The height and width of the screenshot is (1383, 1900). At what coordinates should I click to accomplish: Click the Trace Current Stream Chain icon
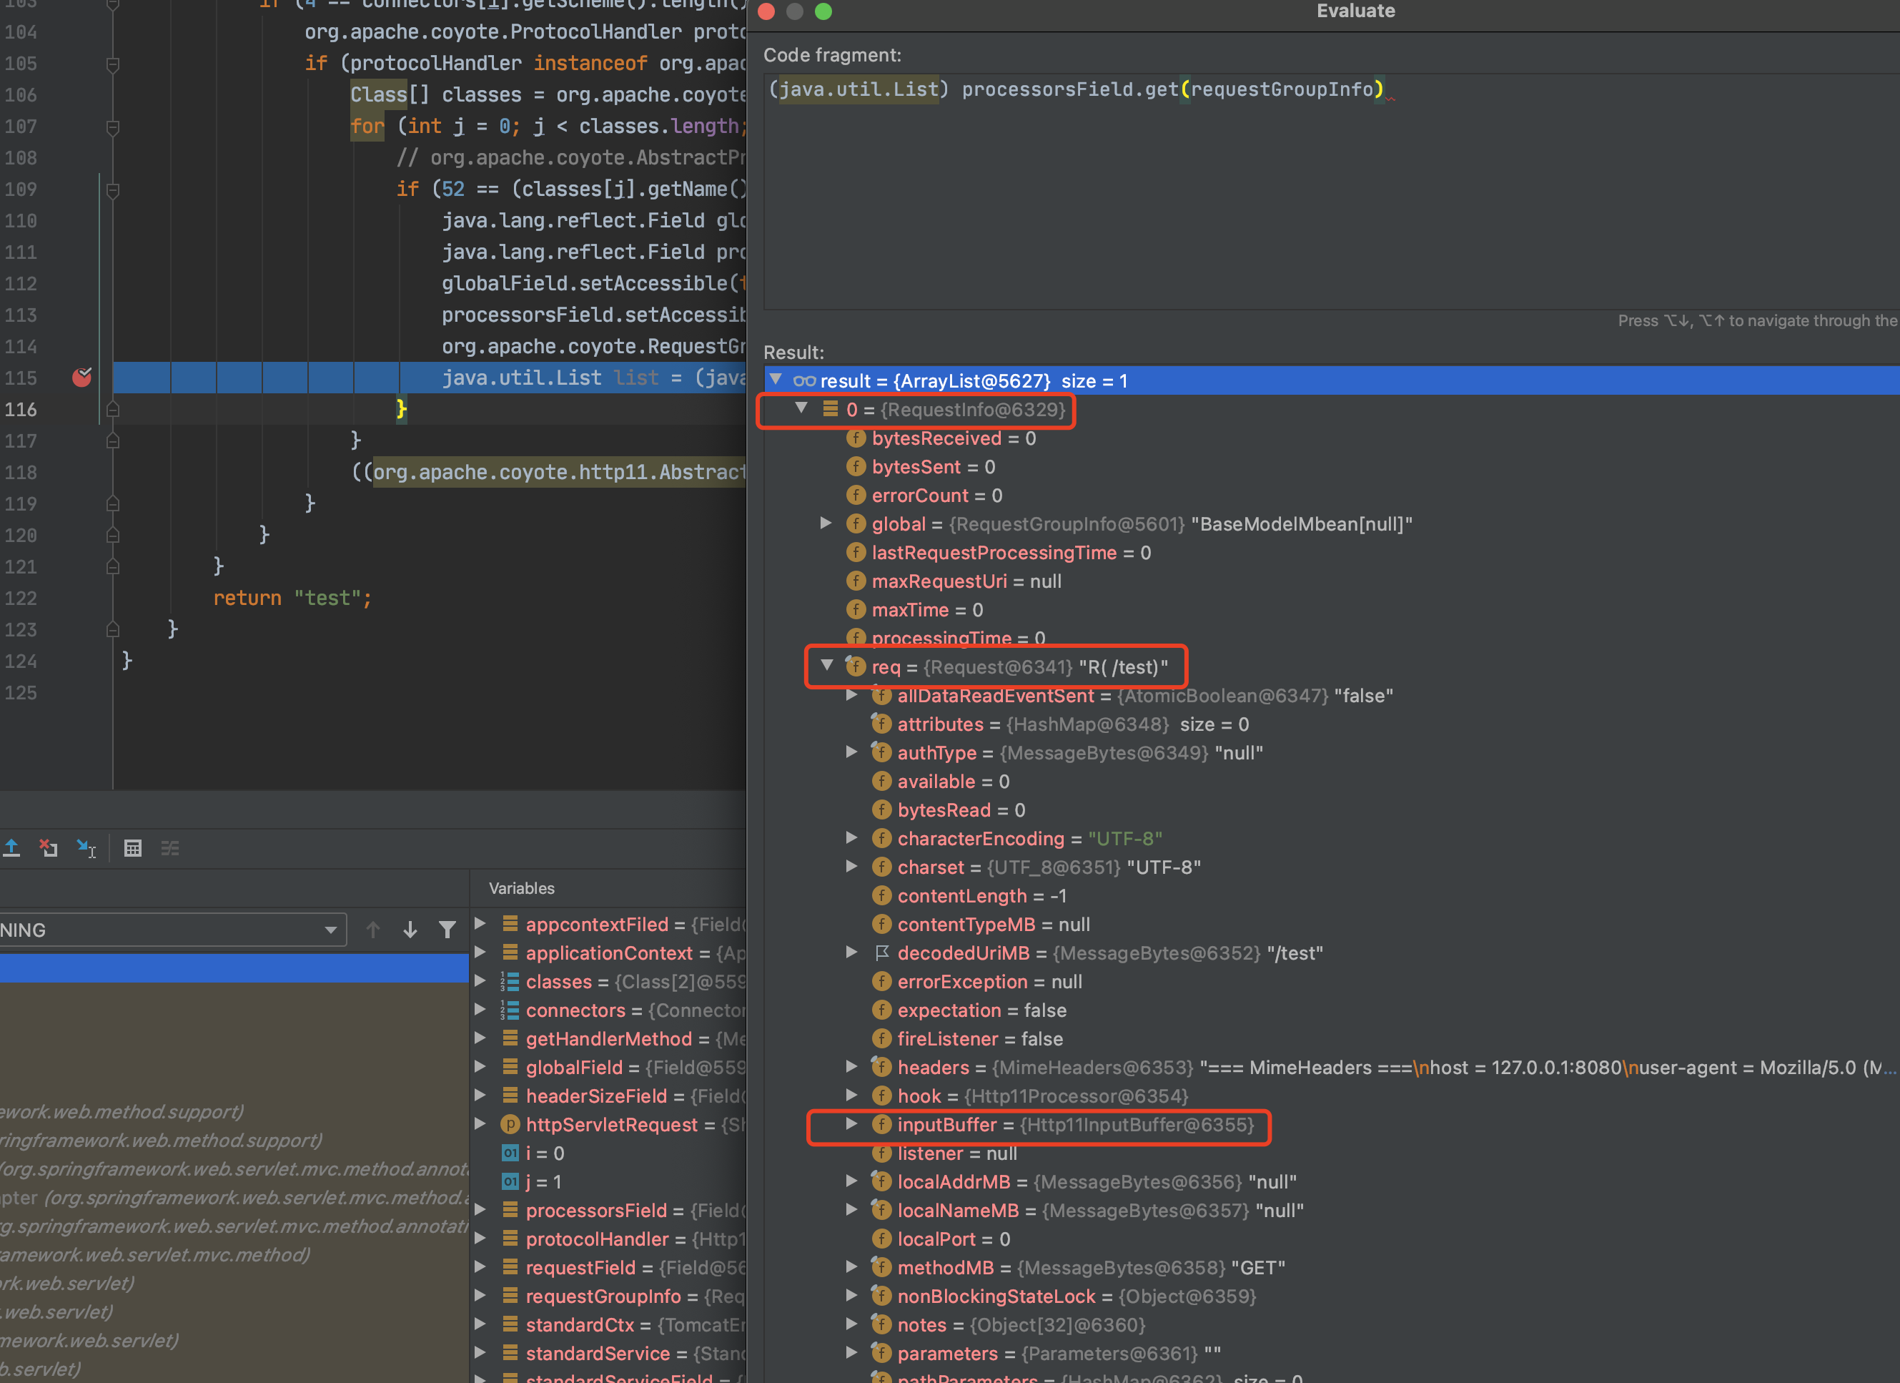(x=170, y=848)
